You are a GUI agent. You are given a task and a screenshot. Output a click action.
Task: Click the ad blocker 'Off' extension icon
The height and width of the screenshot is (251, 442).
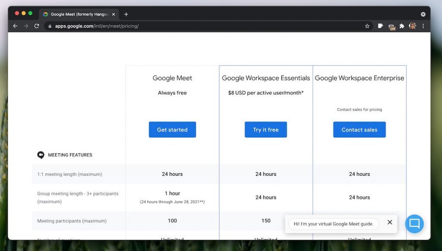[x=392, y=27]
